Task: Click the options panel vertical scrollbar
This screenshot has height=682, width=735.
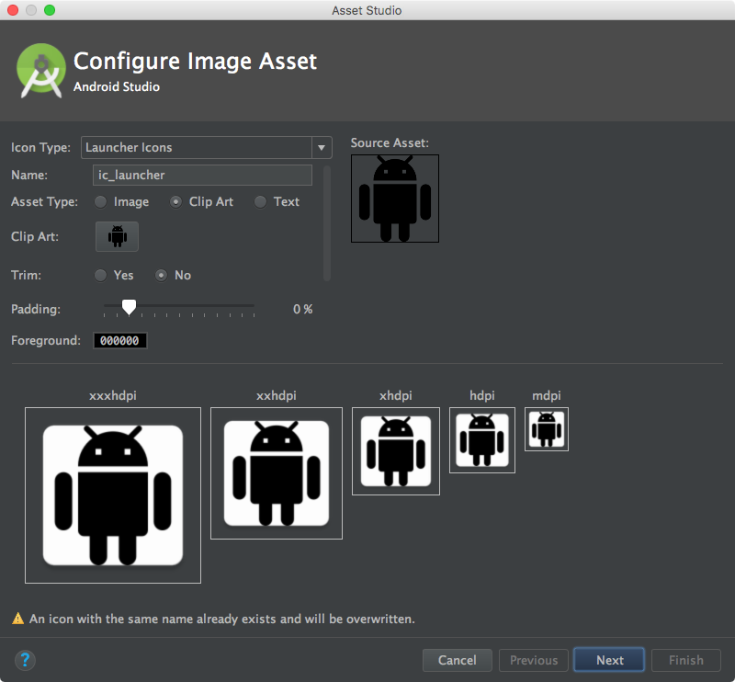Action: (327, 223)
